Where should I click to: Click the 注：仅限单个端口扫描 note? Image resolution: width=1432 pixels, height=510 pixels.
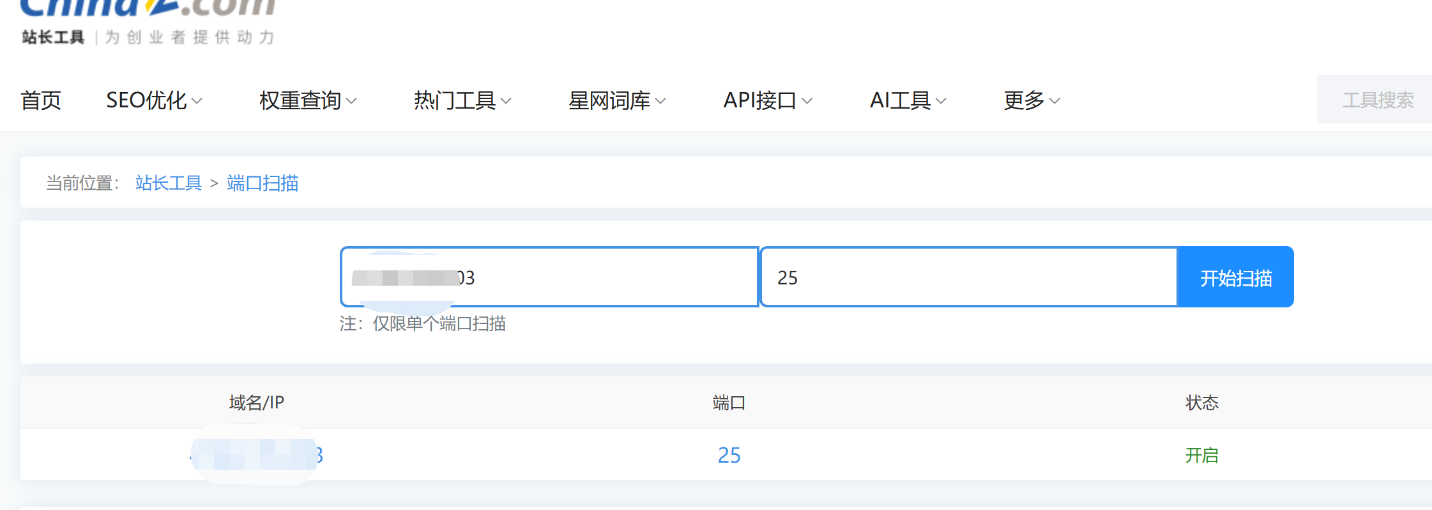pos(423,324)
